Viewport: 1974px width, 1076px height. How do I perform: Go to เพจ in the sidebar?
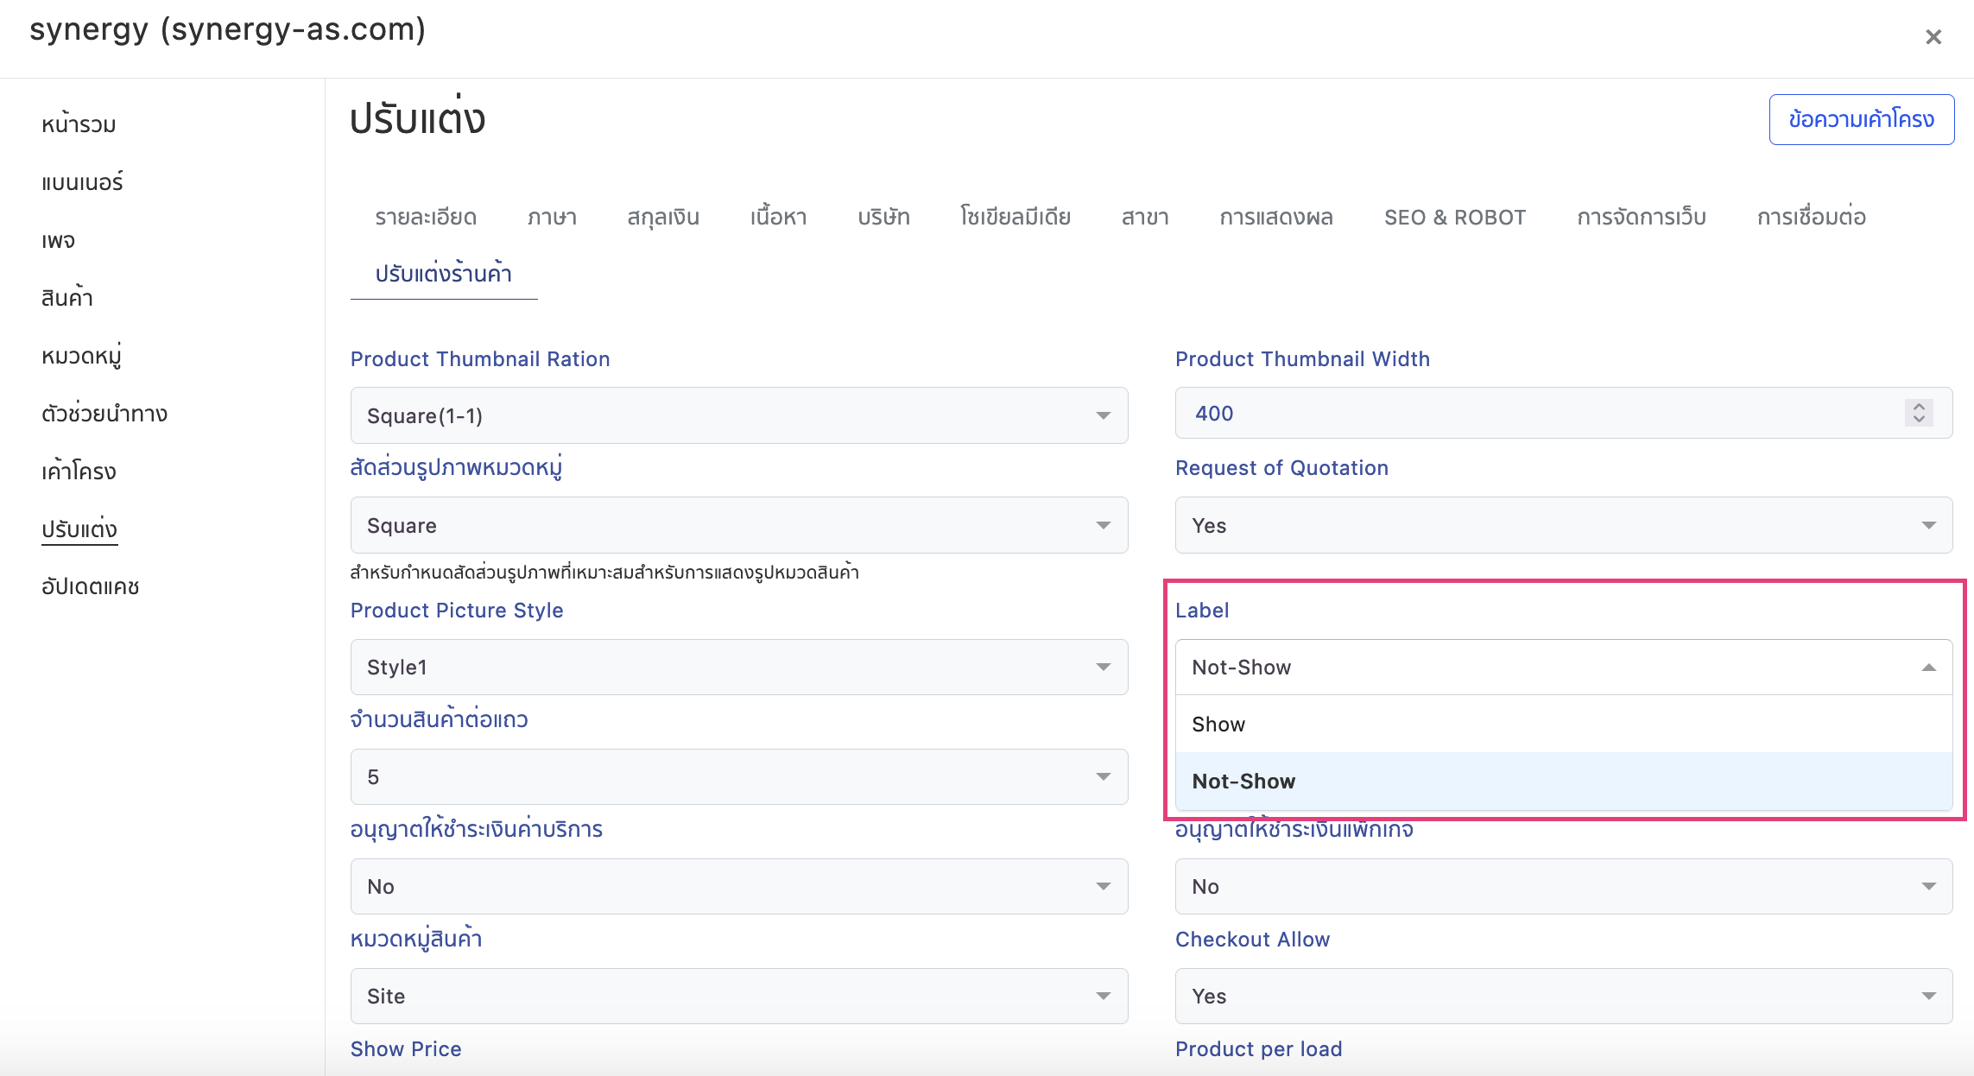coord(58,240)
